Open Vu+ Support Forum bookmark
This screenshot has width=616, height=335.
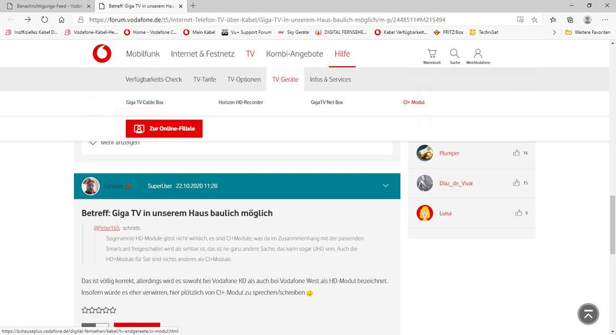pos(247,32)
